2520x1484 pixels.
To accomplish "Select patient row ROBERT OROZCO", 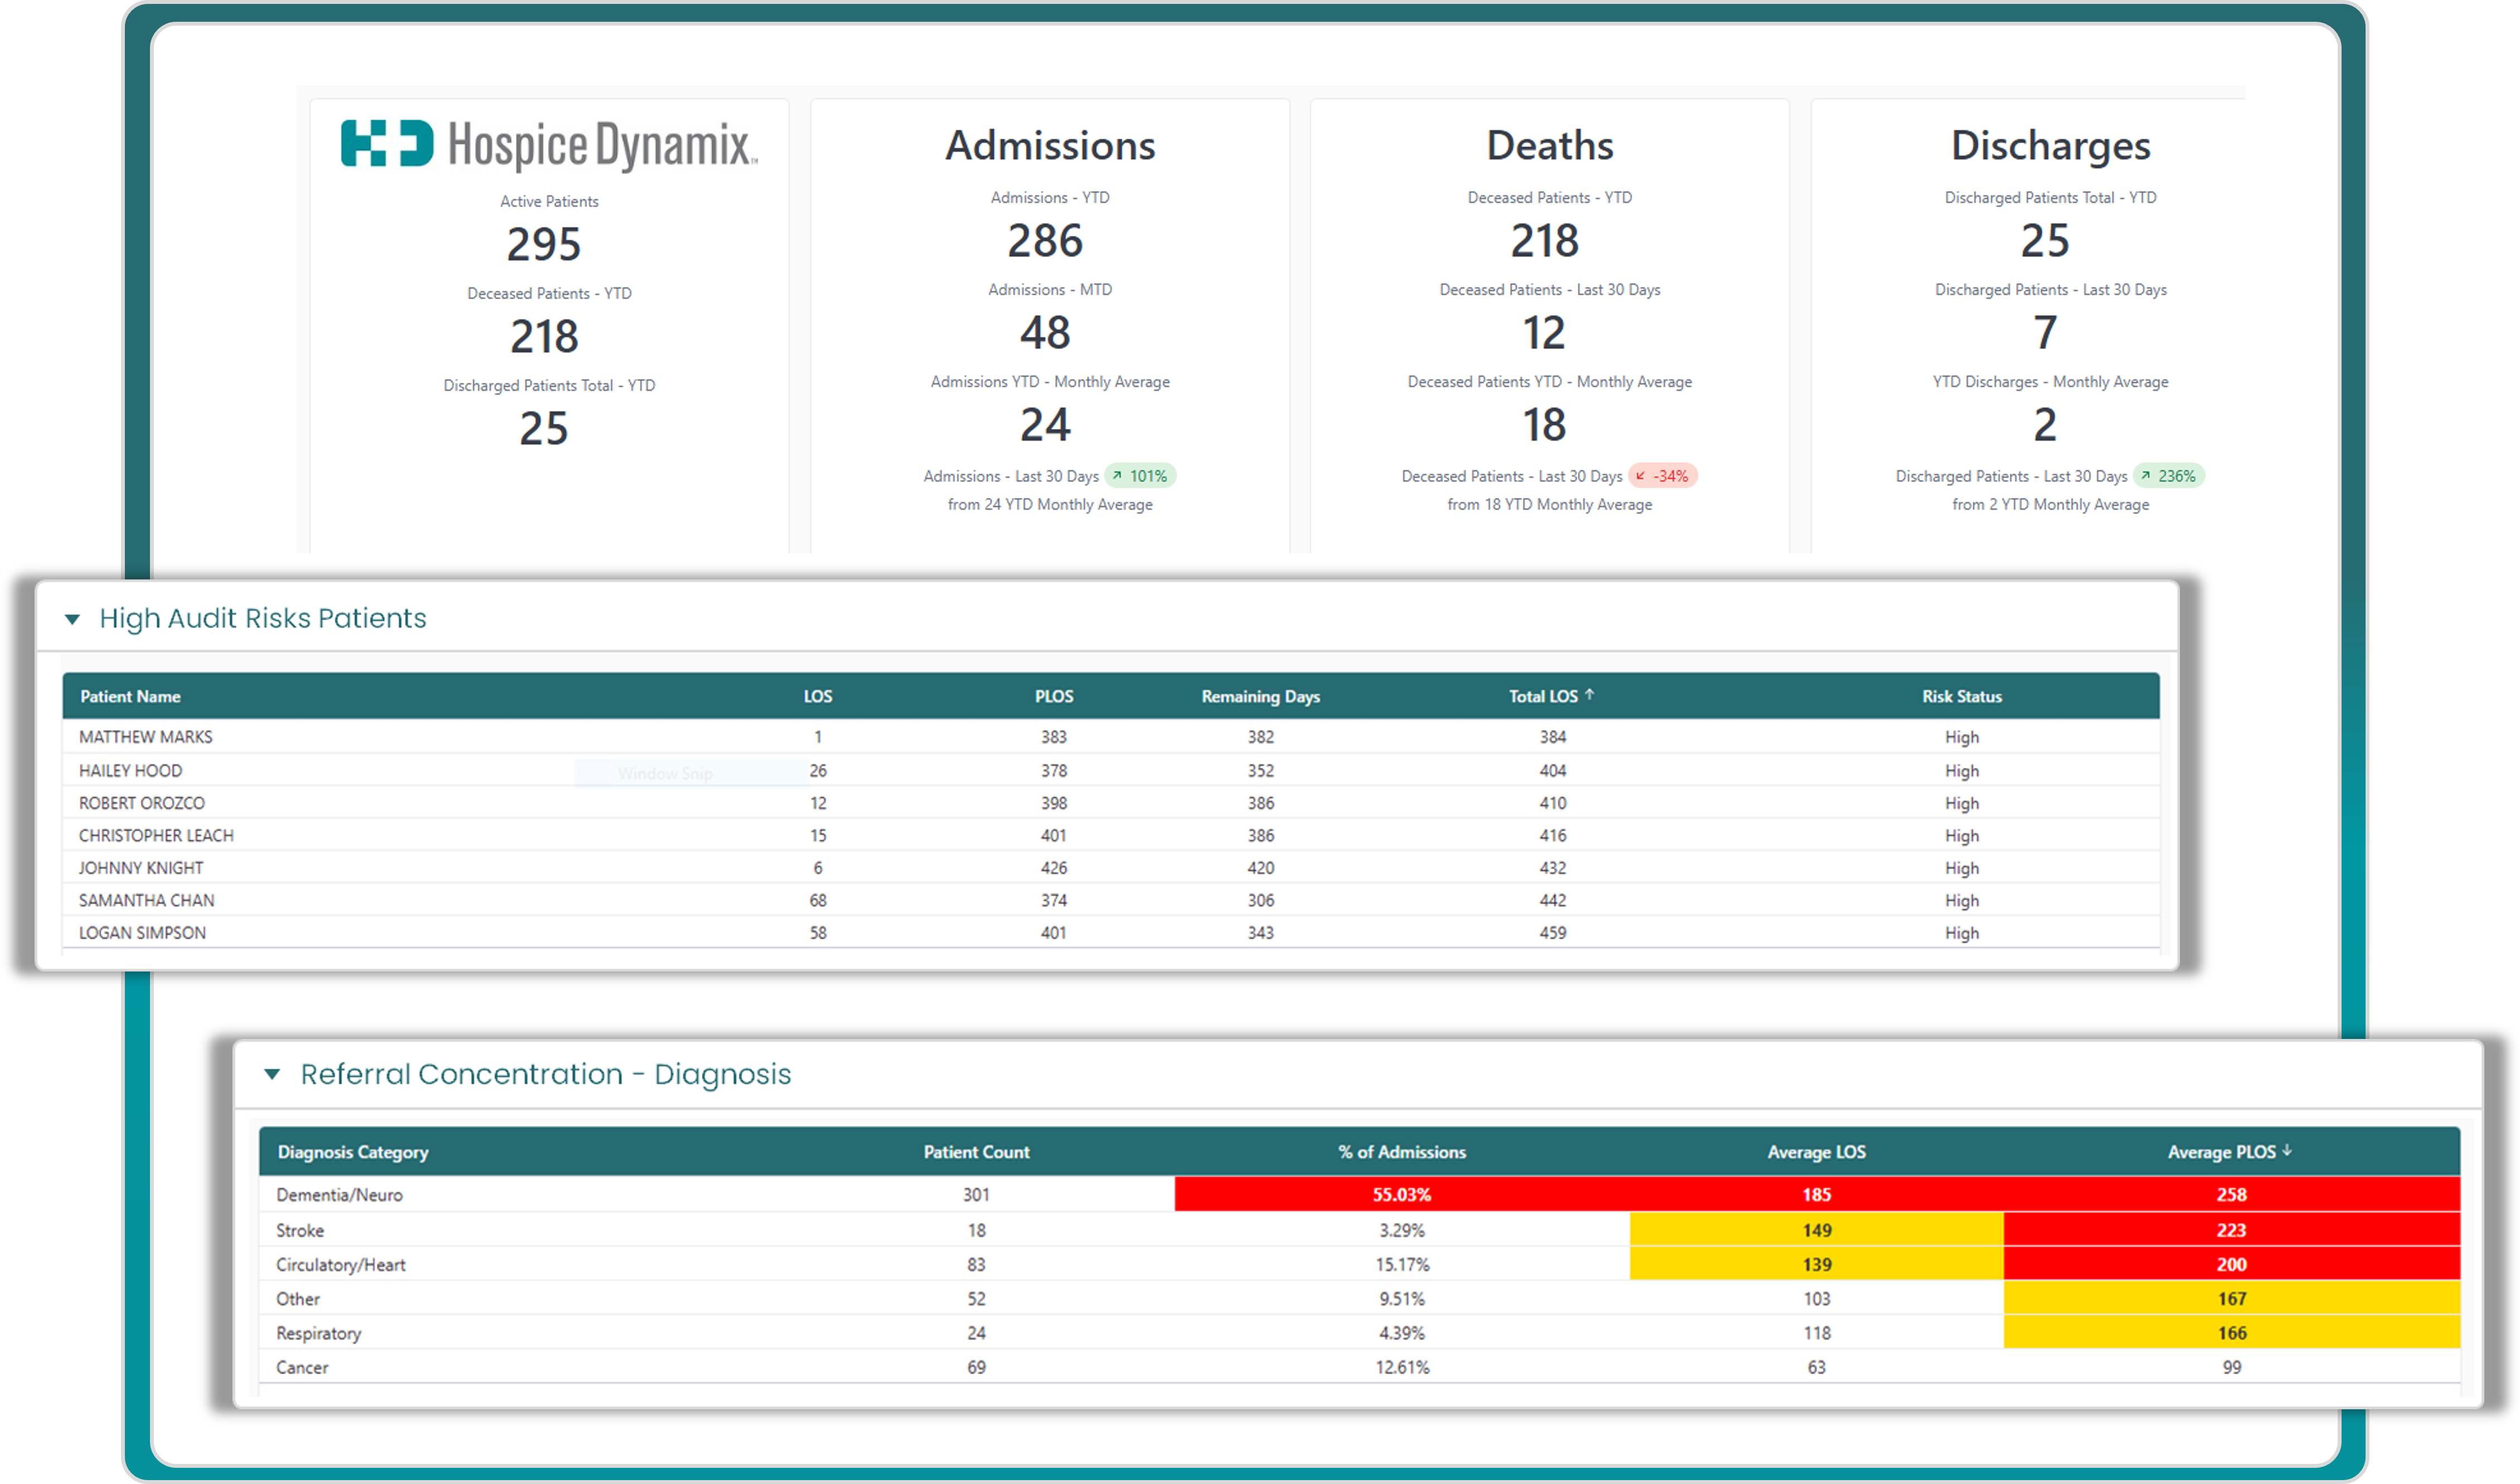I will [1110, 803].
